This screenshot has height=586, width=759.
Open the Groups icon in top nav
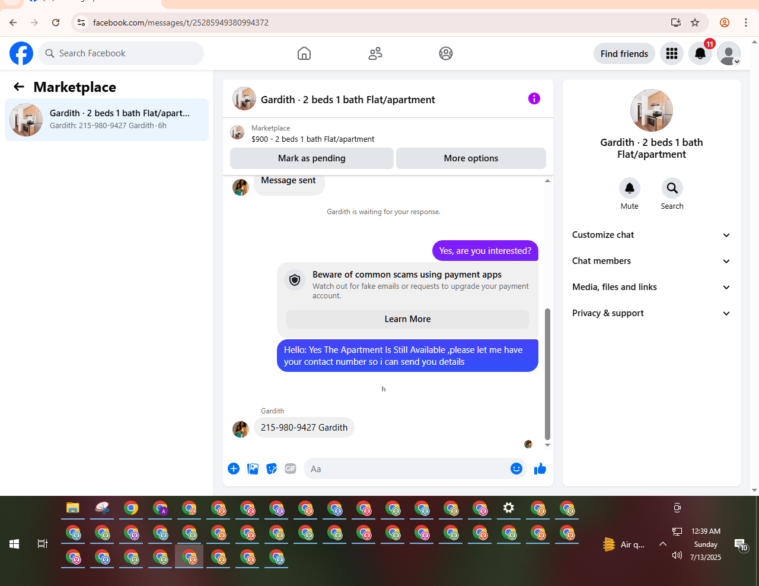(446, 53)
